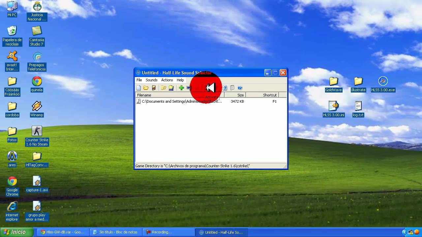Switch to Recording taskbar button
422x237 pixels.
coord(168,232)
